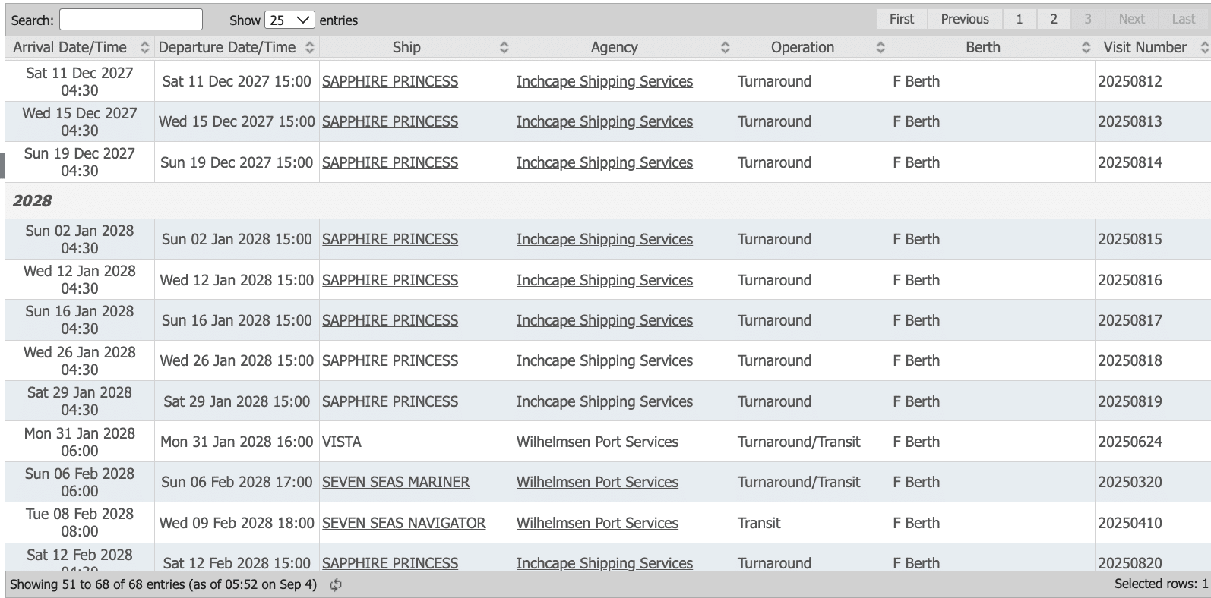This screenshot has width=1211, height=598.
Task: Focus the Search input field
Action: click(131, 20)
